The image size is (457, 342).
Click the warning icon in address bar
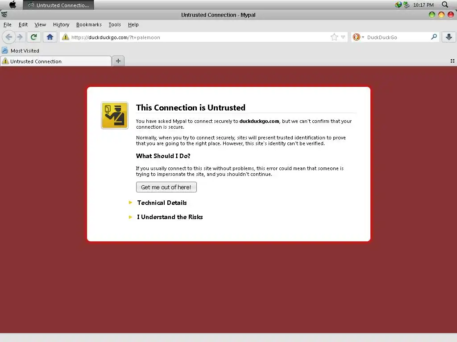point(66,37)
